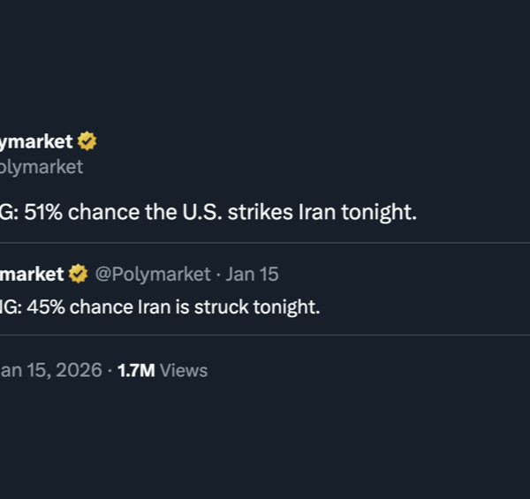
Task: Click the quoted post's bold author name
Action: click(32, 275)
